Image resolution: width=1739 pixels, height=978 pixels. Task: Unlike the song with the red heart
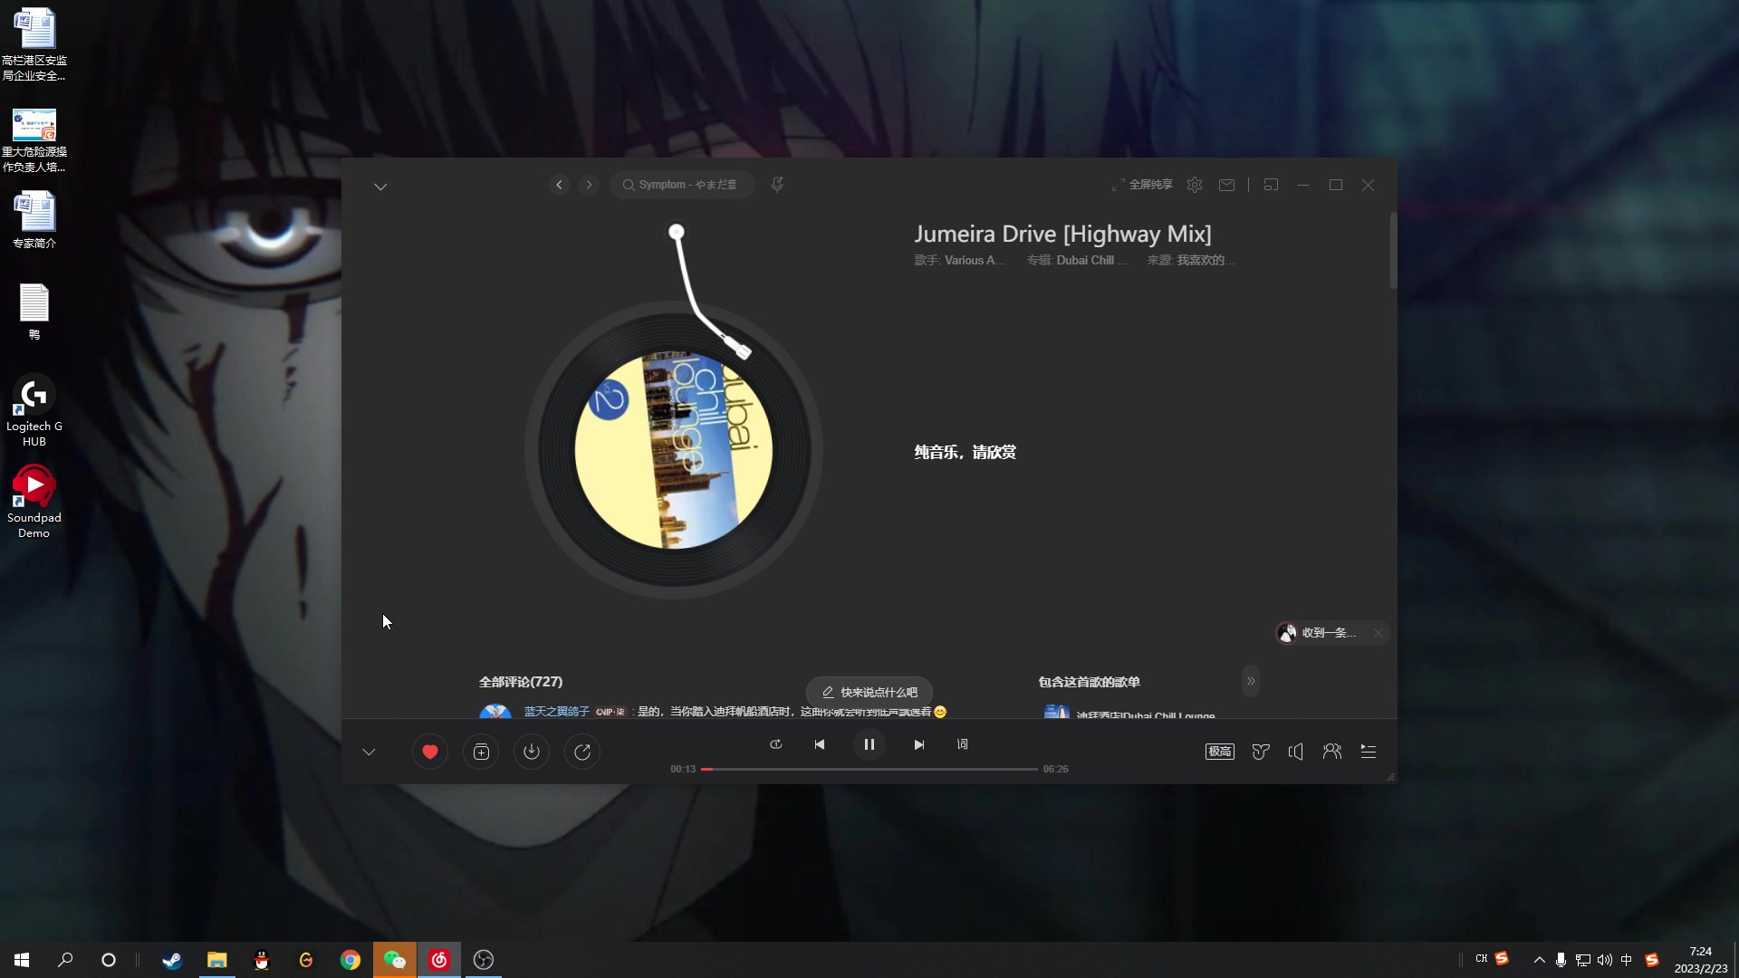pos(430,752)
